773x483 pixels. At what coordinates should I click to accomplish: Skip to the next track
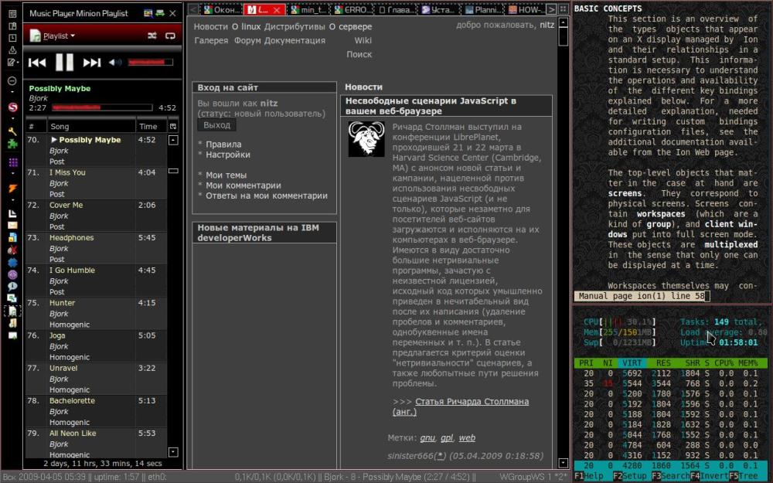pos(92,62)
